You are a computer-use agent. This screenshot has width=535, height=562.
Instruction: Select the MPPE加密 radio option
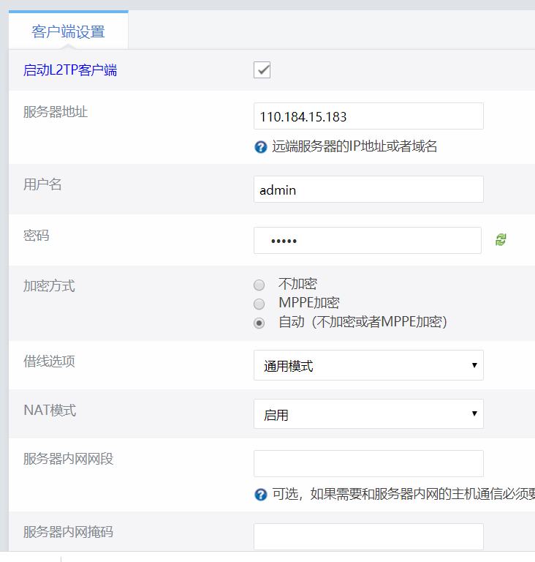click(x=259, y=304)
